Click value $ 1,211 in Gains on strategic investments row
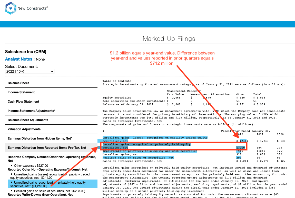Image resolution: width=295 pixels, height=198 pixels. (x=242, y=161)
